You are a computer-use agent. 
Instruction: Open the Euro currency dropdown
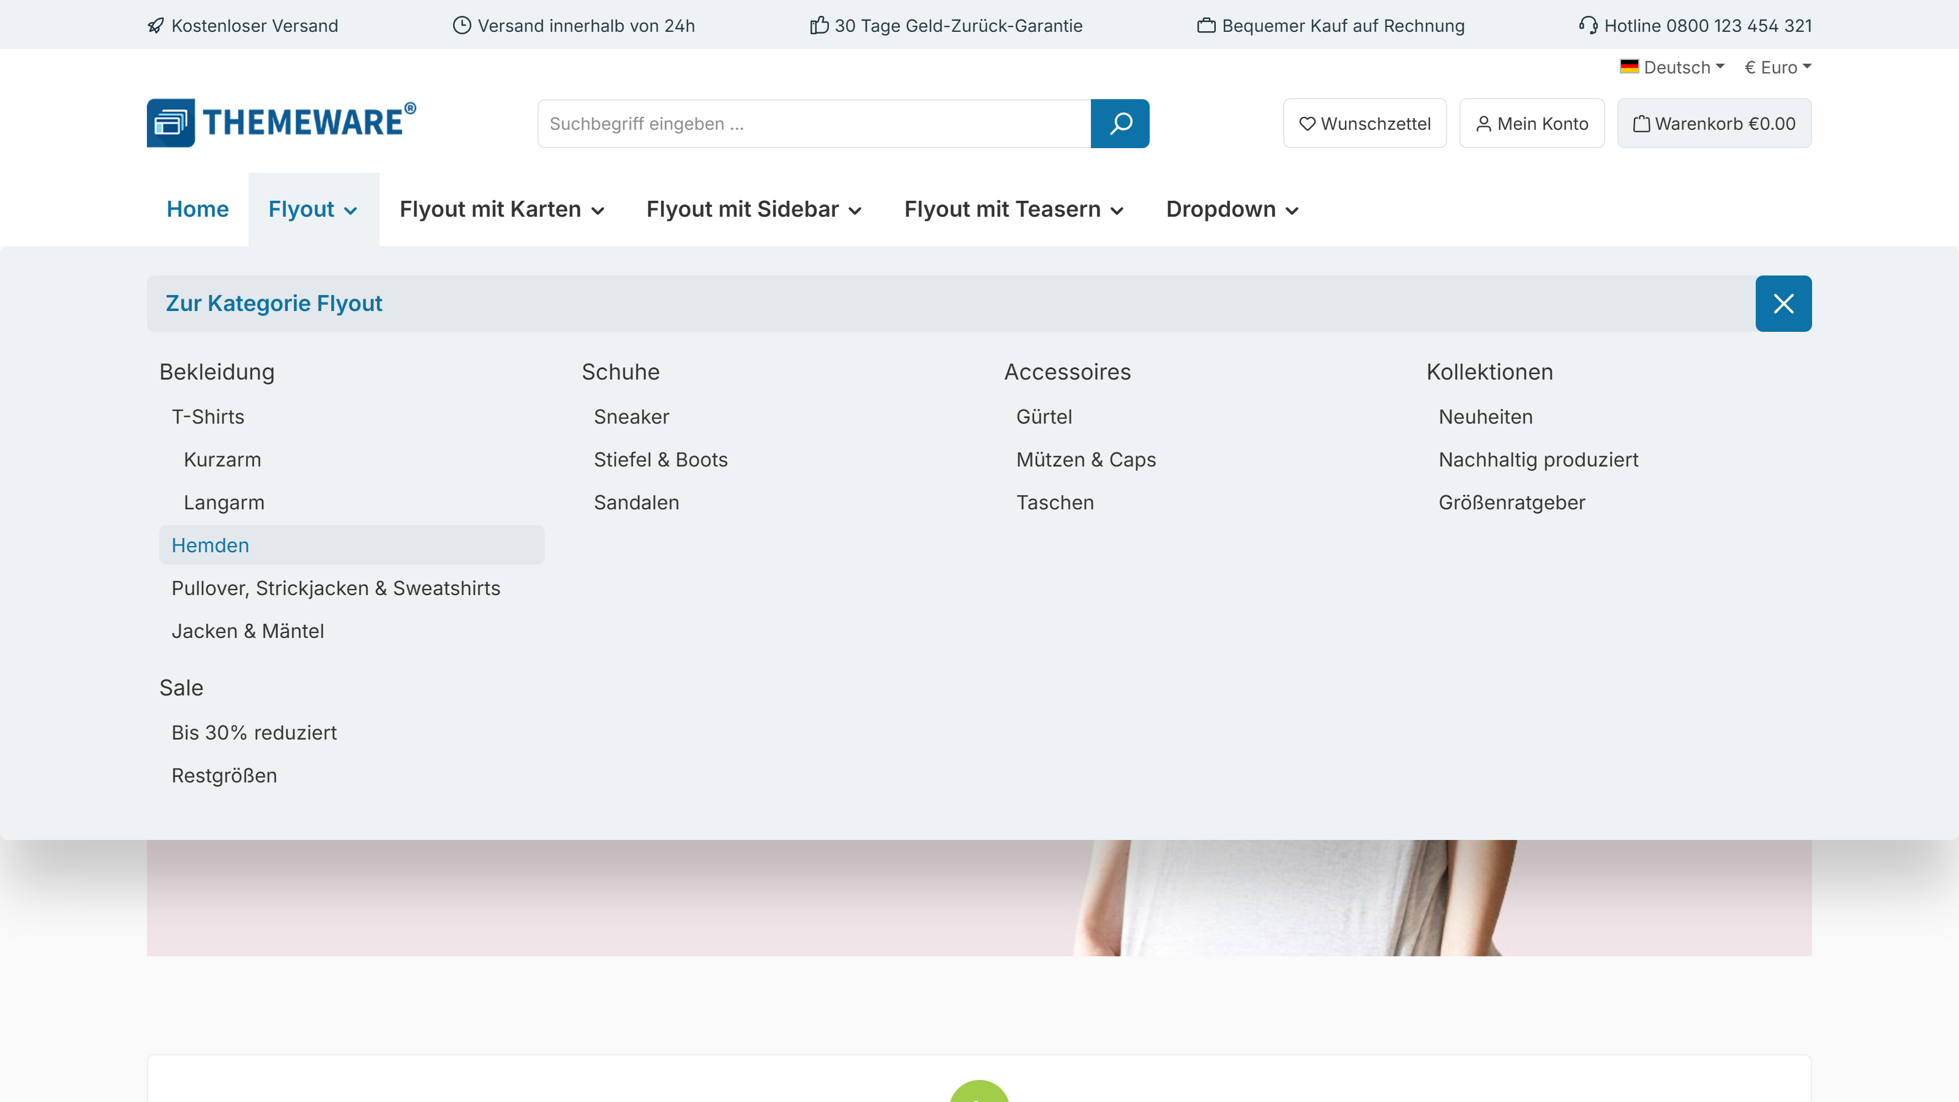pyautogui.click(x=1778, y=67)
